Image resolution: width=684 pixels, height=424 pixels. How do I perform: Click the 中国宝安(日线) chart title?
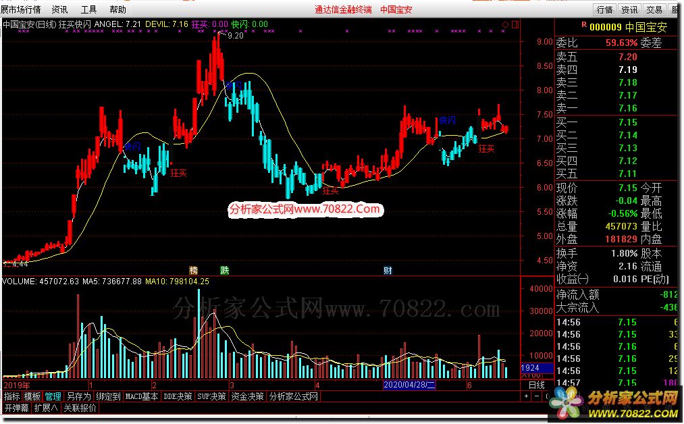click(30, 24)
